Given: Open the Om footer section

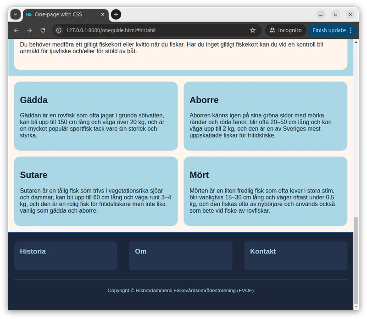Looking at the screenshot, I should coord(140,251).
